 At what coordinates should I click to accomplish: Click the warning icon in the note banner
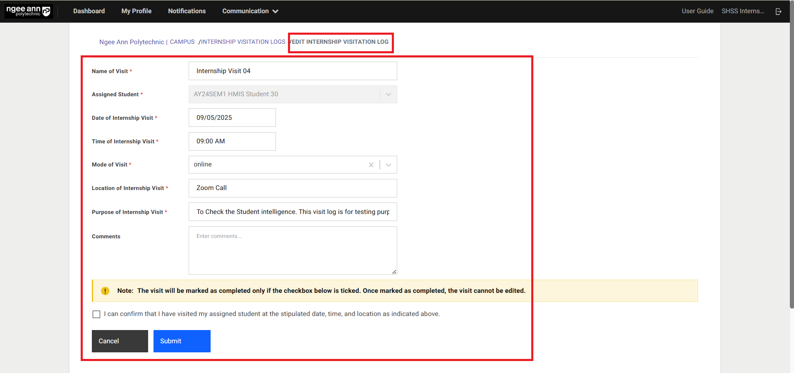point(105,291)
